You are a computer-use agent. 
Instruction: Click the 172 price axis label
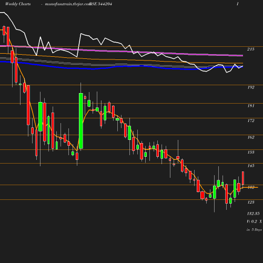(x=251, y=120)
